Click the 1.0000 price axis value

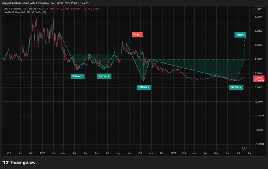(x=259, y=59)
